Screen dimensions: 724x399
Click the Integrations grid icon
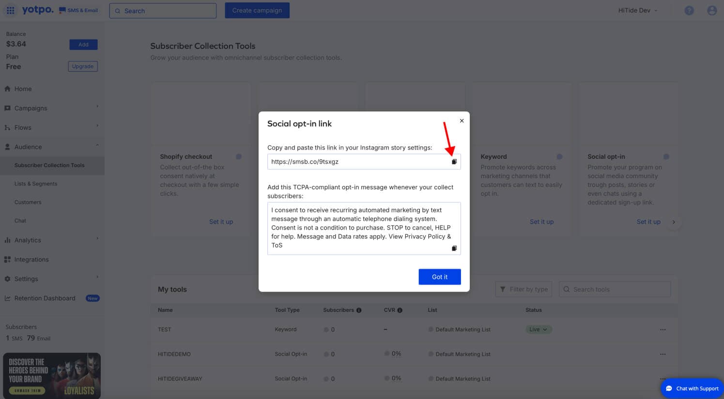(7, 260)
